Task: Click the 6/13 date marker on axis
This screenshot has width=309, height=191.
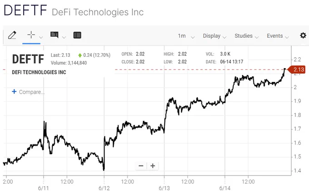Action: (x=164, y=188)
